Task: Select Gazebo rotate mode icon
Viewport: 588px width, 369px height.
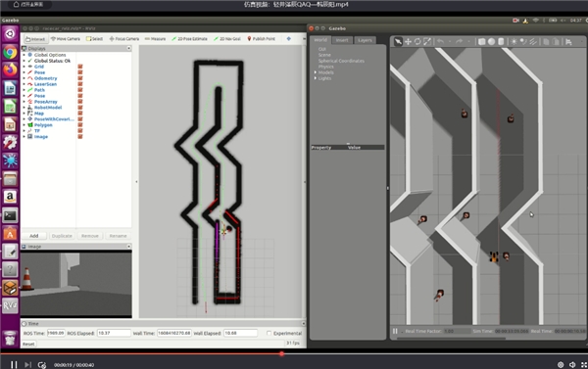Action: (x=417, y=41)
